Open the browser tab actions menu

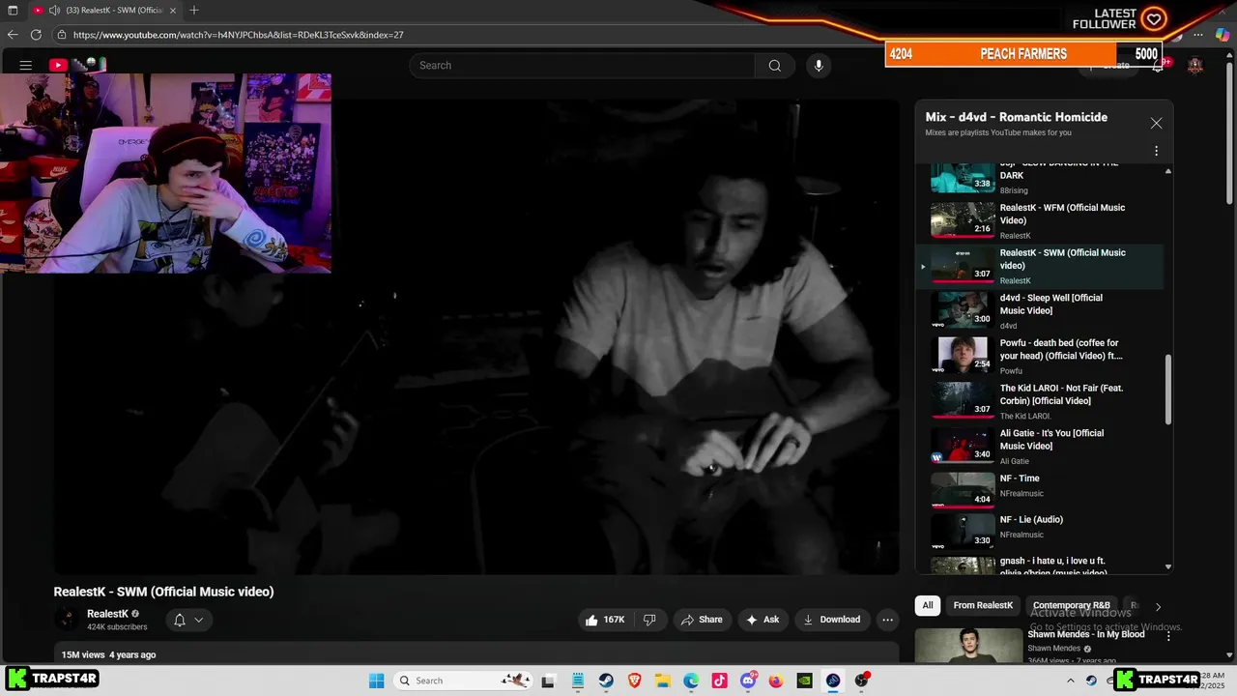(12, 11)
